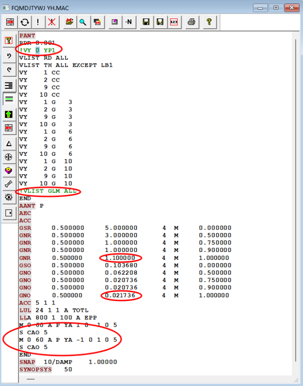Click the vertical scrollbar of the editor
This screenshot has height=386, width=303.
(296, 201)
